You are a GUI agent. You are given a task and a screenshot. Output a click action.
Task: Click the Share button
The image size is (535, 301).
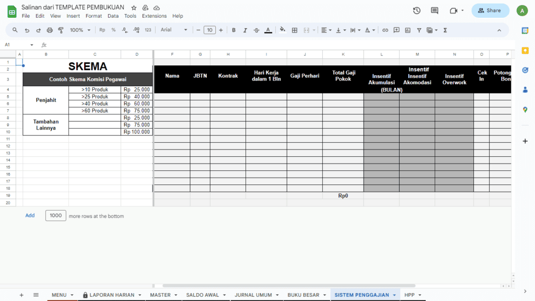[490, 10]
